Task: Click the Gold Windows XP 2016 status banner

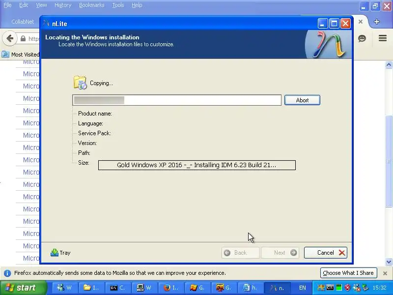Action: pyautogui.click(x=197, y=165)
